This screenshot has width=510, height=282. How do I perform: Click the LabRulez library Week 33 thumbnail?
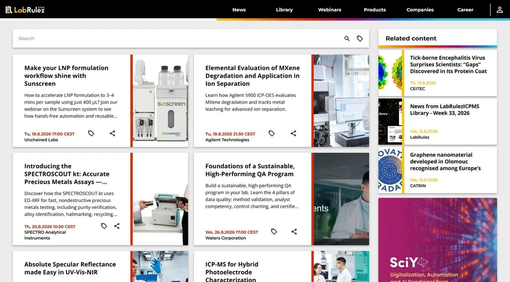(390, 122)
